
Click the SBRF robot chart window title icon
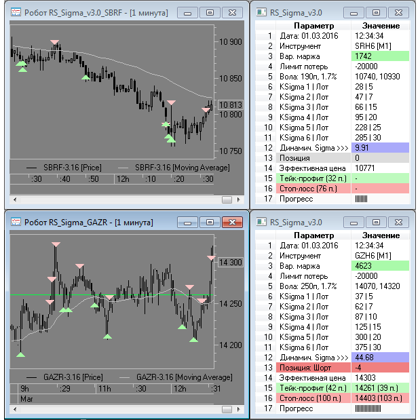click(15, 12)
